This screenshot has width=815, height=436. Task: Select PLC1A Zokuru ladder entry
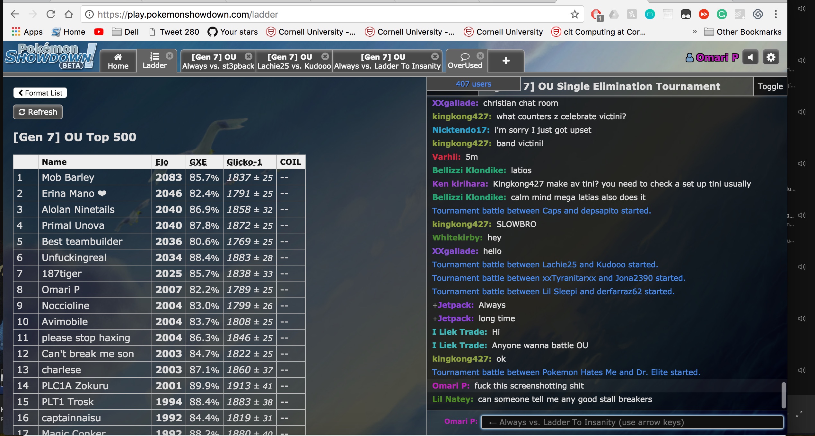(75, 386)
